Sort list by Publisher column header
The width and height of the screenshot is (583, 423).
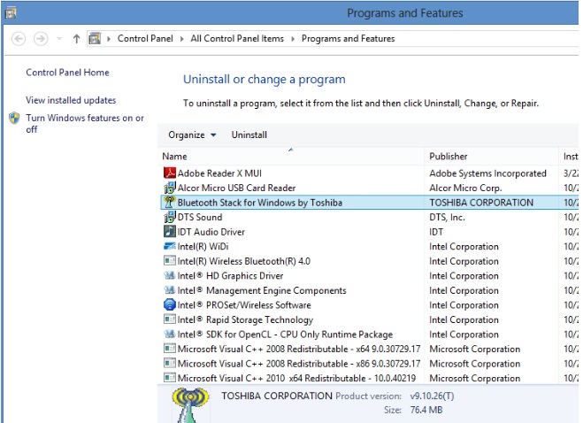[x=491, y=157]
